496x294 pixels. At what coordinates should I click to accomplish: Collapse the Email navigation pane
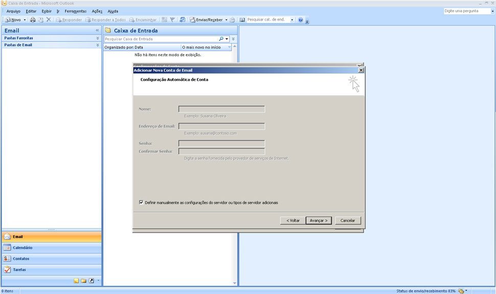(97, 31)
